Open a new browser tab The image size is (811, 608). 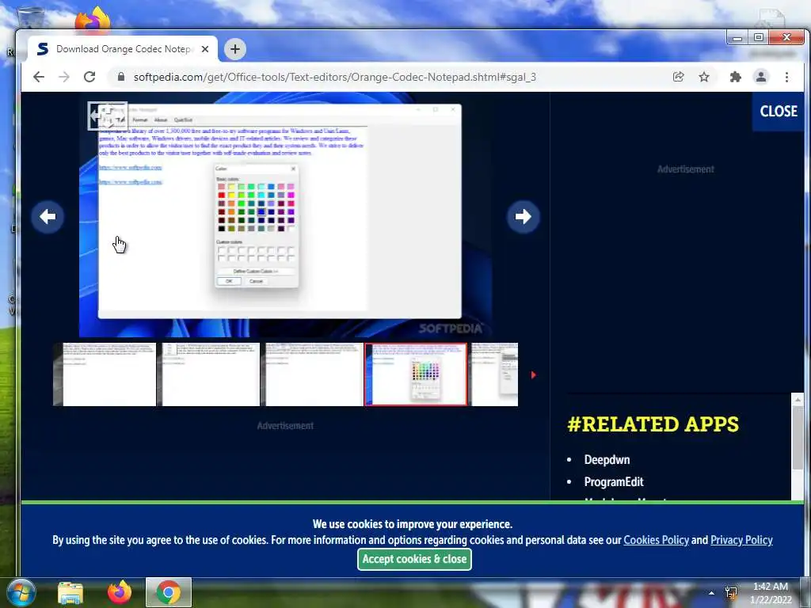234,49
